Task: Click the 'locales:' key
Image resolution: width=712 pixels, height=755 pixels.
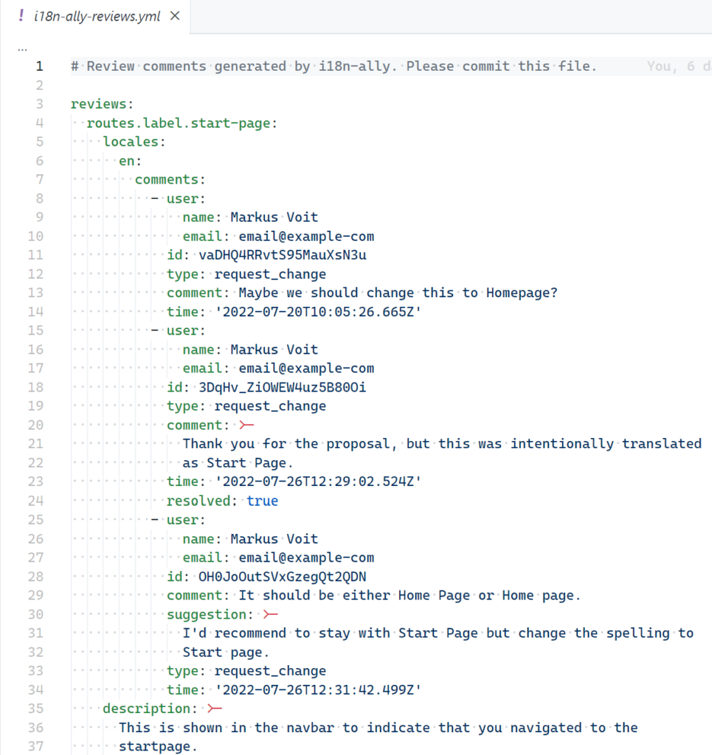Action: (x=134, y=142)
